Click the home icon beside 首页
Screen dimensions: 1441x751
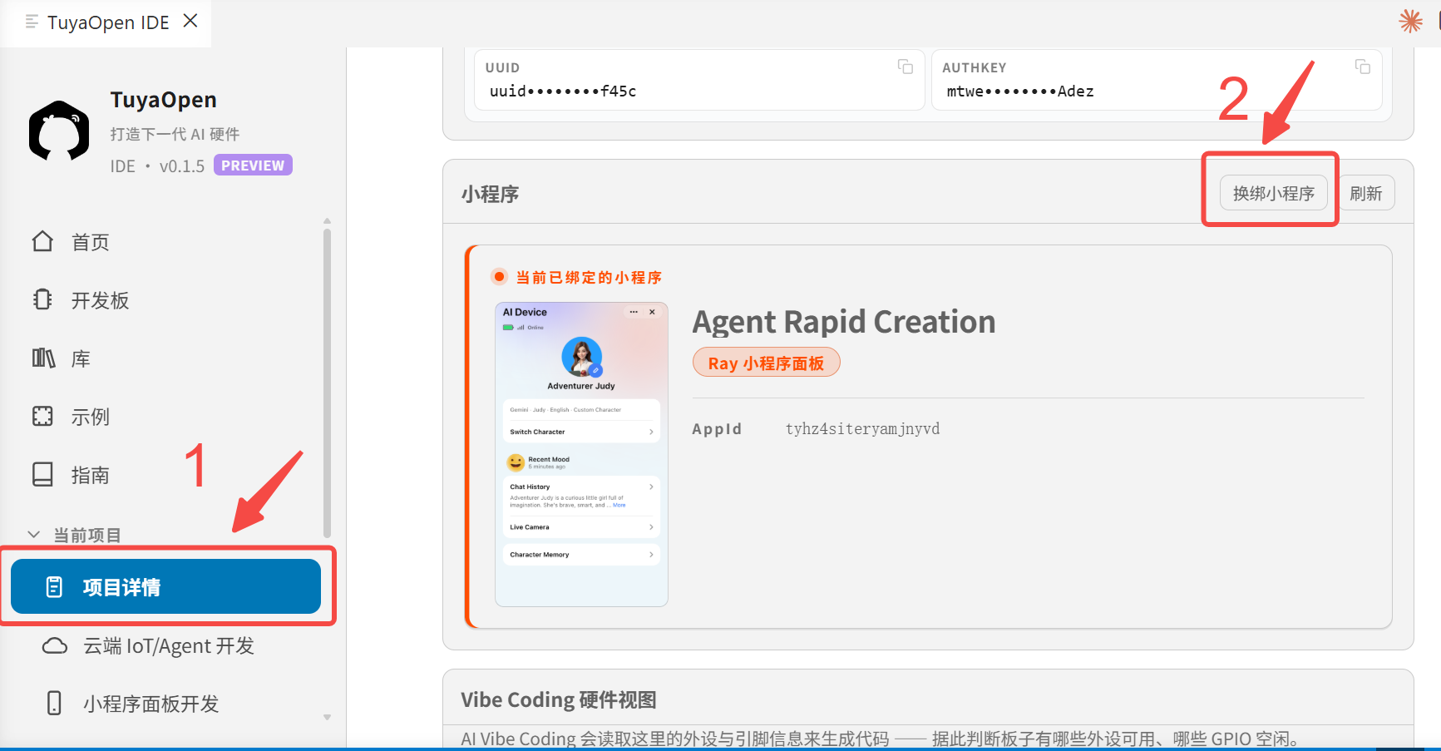tap(42, 241)
